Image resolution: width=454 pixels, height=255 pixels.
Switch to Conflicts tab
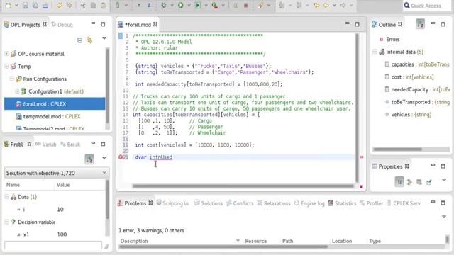(240, 203)
